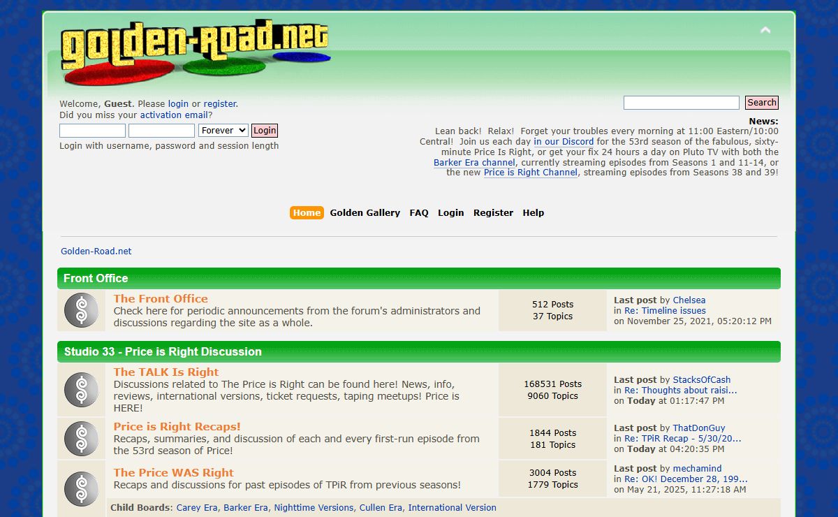The image size is (838, 517).
Task: Click The Price WAS Right dollar icon
Action: coord(81,488)
